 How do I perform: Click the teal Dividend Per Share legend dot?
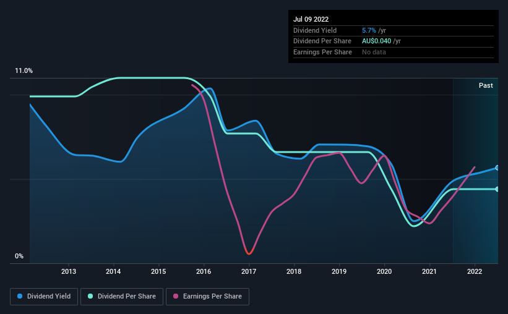click(90, 296)
